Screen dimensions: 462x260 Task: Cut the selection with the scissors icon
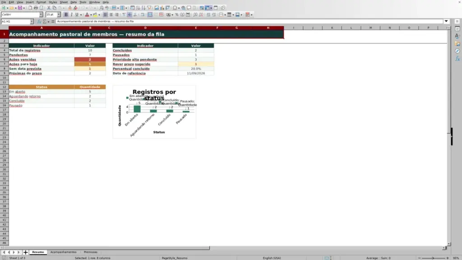point(49,8)
